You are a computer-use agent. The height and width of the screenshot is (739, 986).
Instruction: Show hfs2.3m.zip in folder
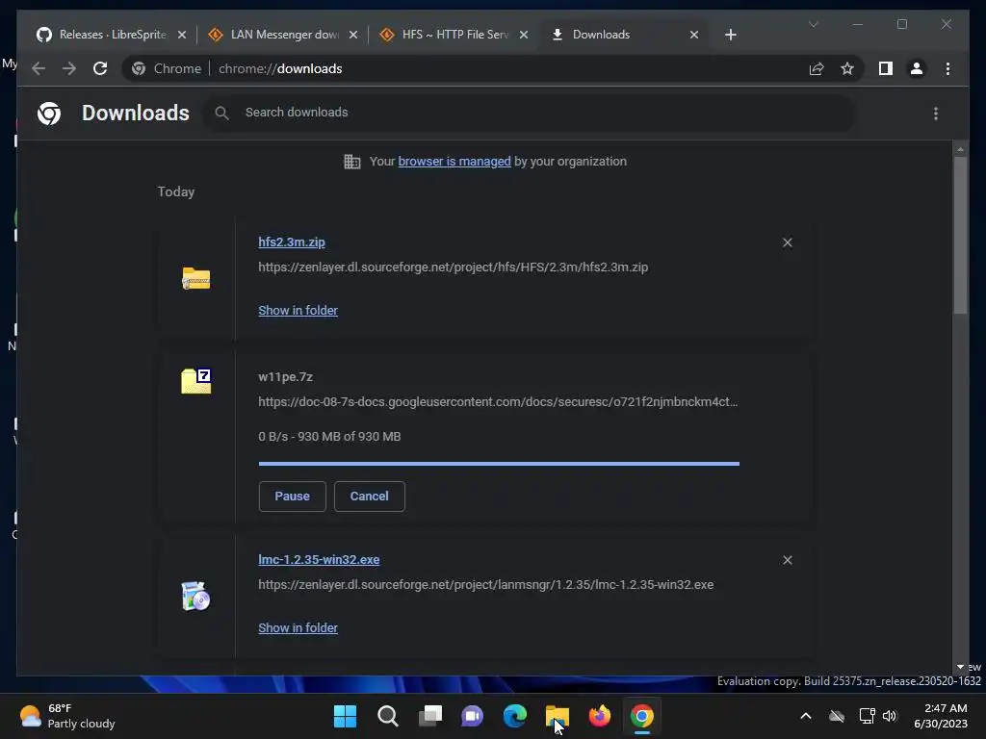(x=298, y=311)
